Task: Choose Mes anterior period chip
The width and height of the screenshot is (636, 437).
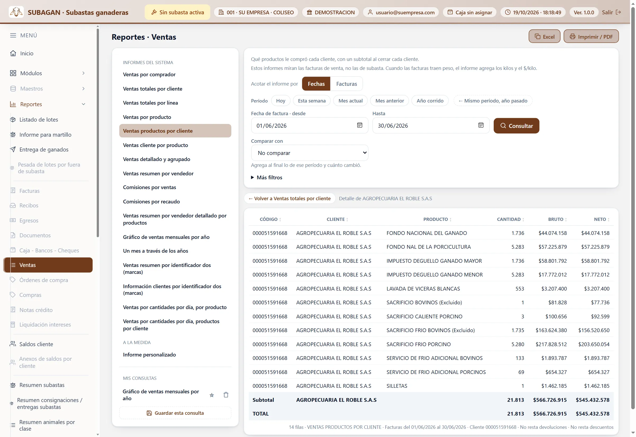Action: 389,100
